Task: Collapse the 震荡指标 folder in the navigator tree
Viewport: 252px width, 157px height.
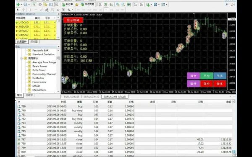Action: coord(21,59)
